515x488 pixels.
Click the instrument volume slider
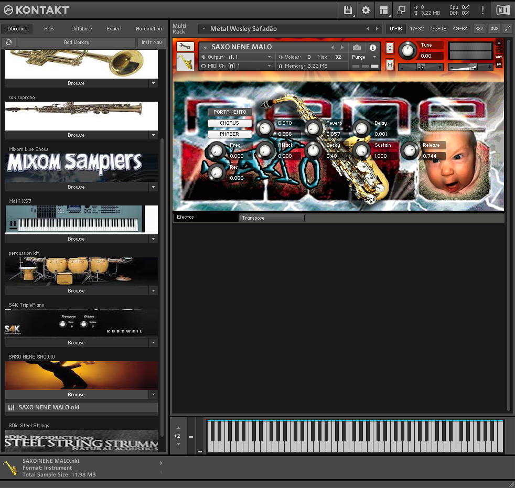[x=470, y=67]
